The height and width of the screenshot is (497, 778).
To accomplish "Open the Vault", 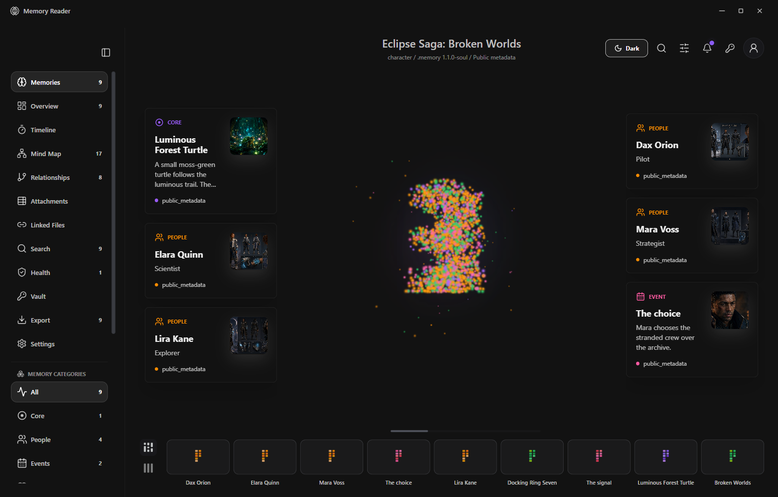I will point(60,296).
